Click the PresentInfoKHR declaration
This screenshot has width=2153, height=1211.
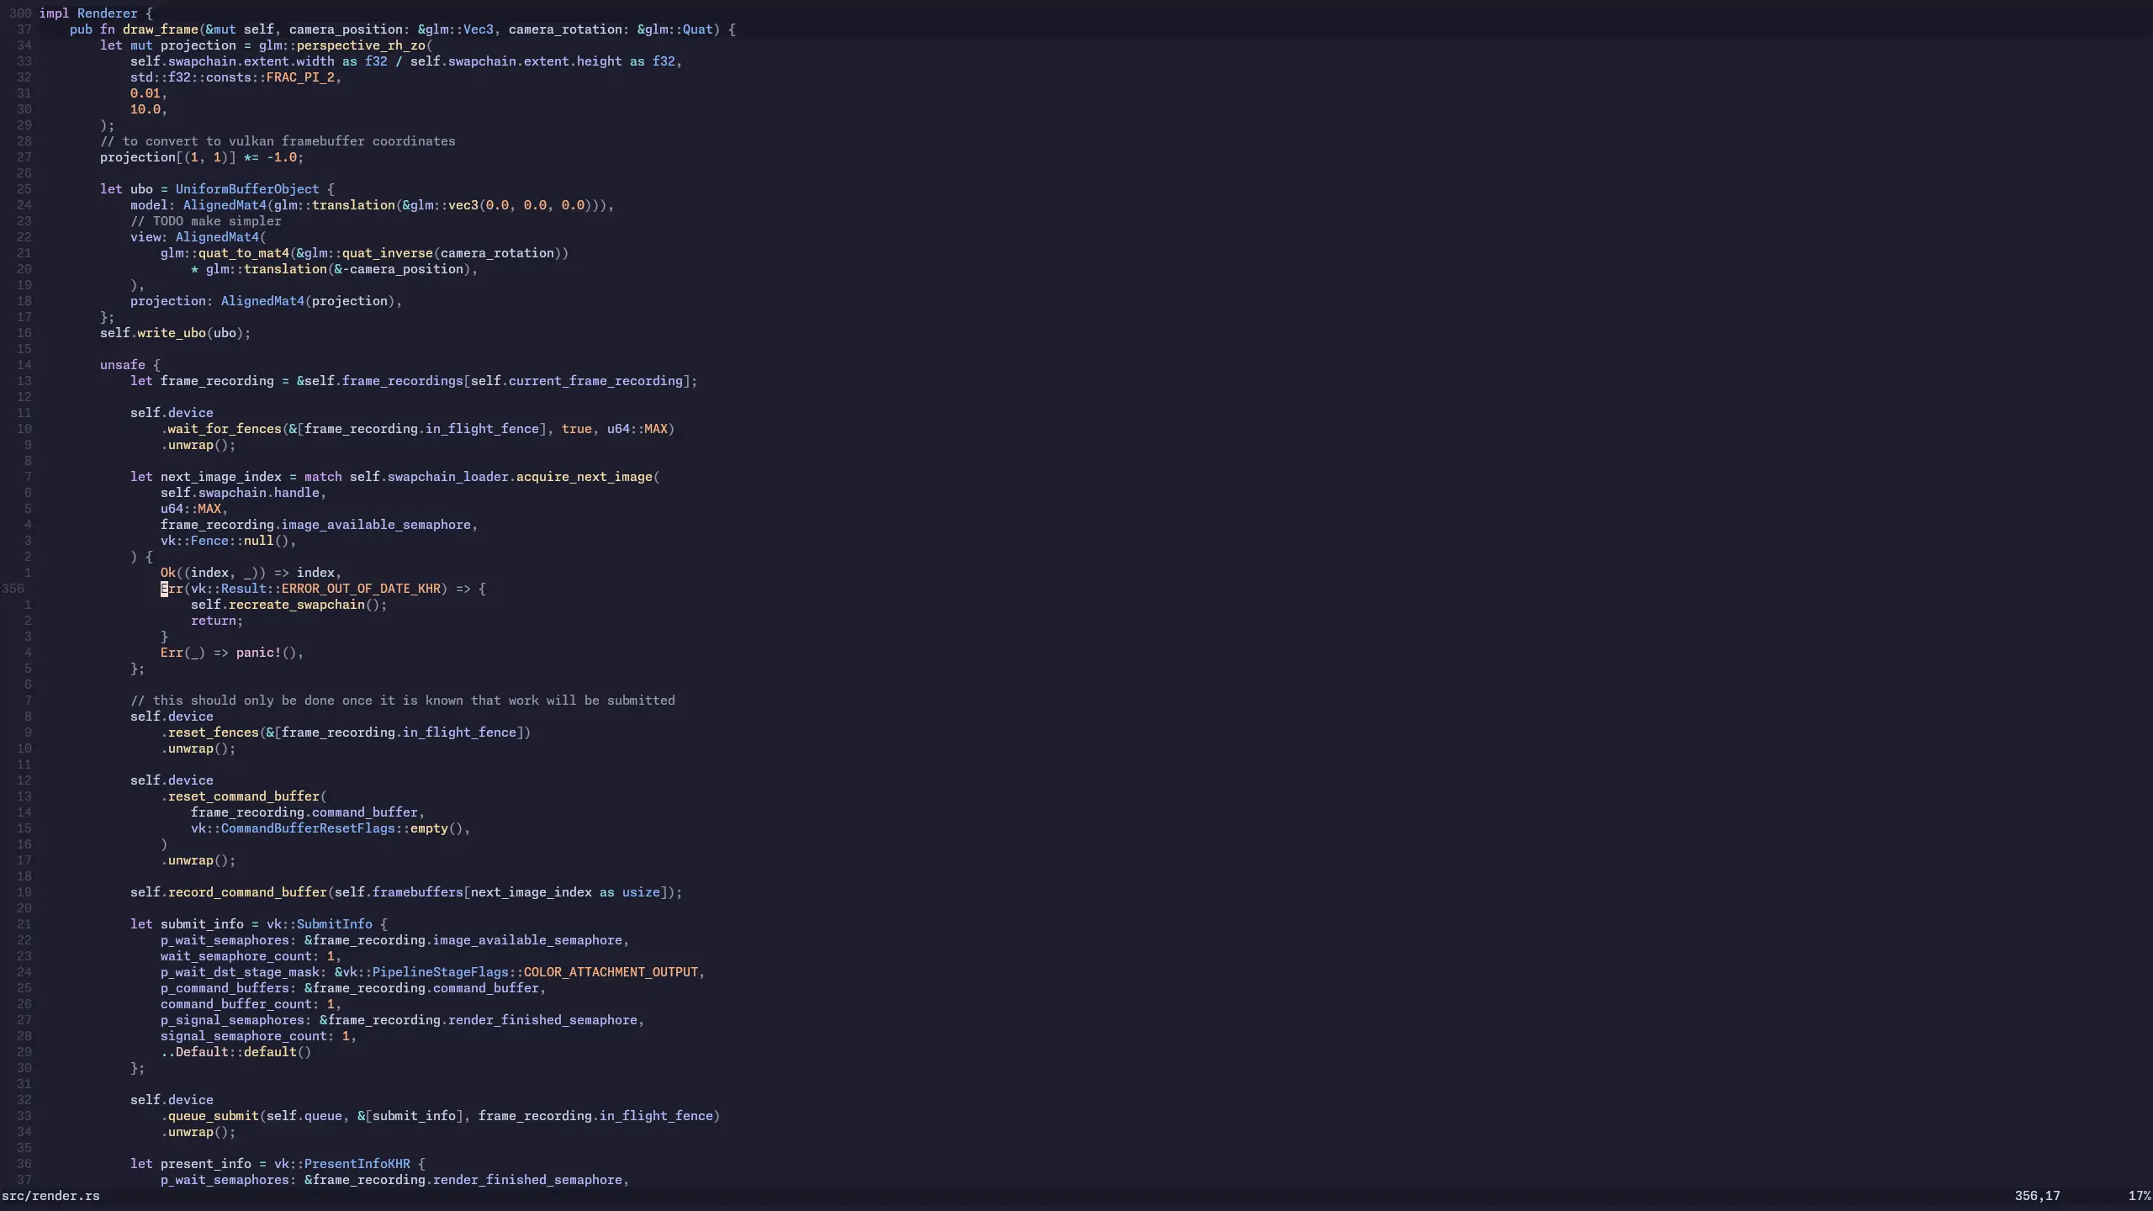(359, 1164)
